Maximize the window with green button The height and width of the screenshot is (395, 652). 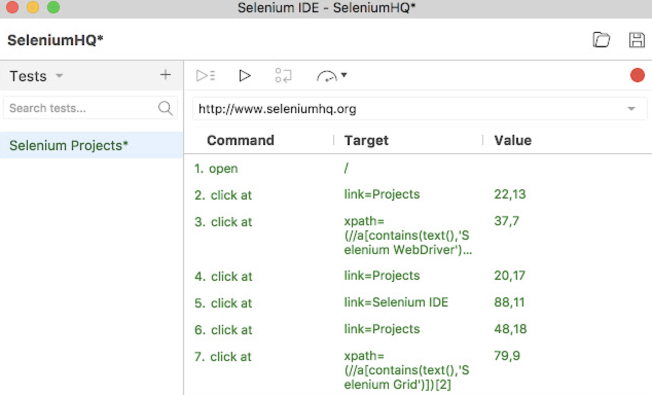53,7
